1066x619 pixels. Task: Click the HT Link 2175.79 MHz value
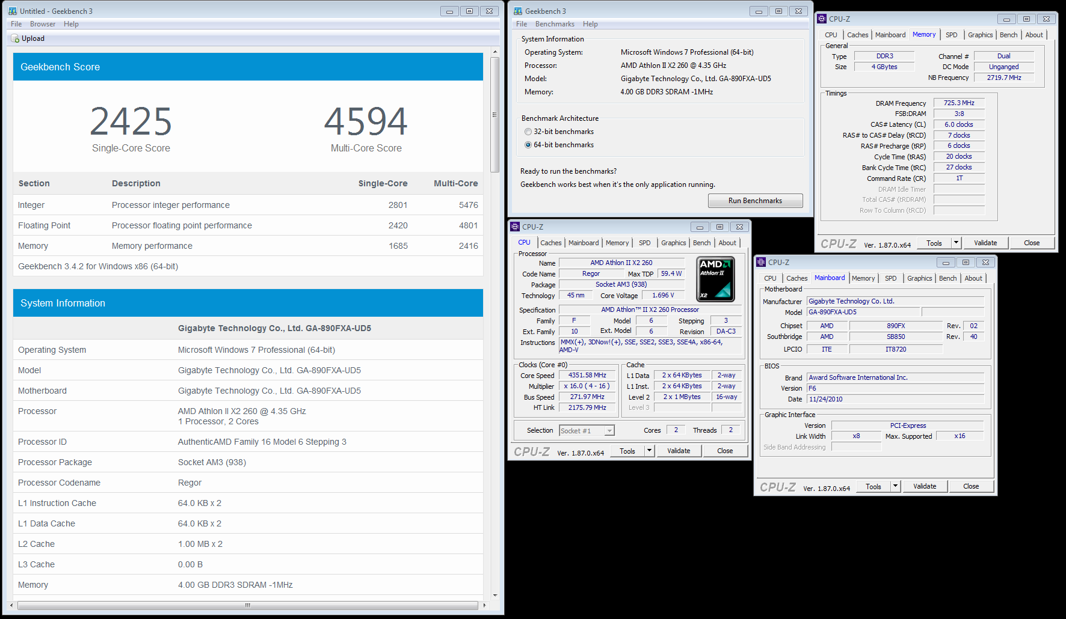587,407
